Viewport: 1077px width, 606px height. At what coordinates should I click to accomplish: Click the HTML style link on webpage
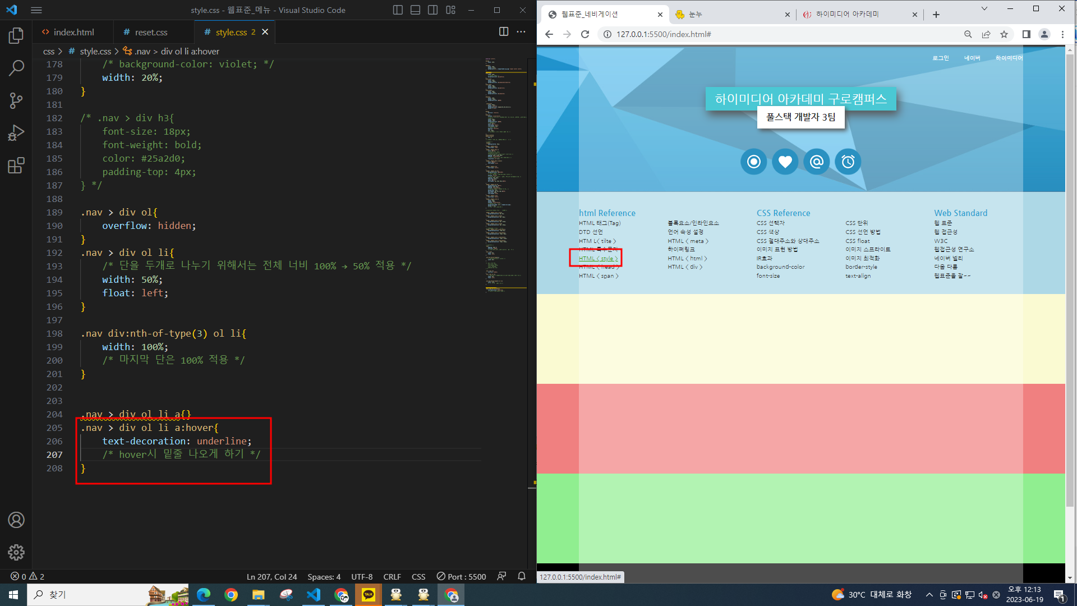click(x=598, y=259)
